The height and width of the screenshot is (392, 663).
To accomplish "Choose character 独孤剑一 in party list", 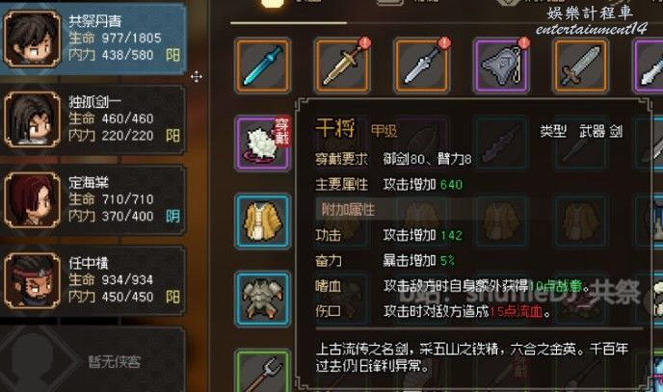I will pos(93,120).
